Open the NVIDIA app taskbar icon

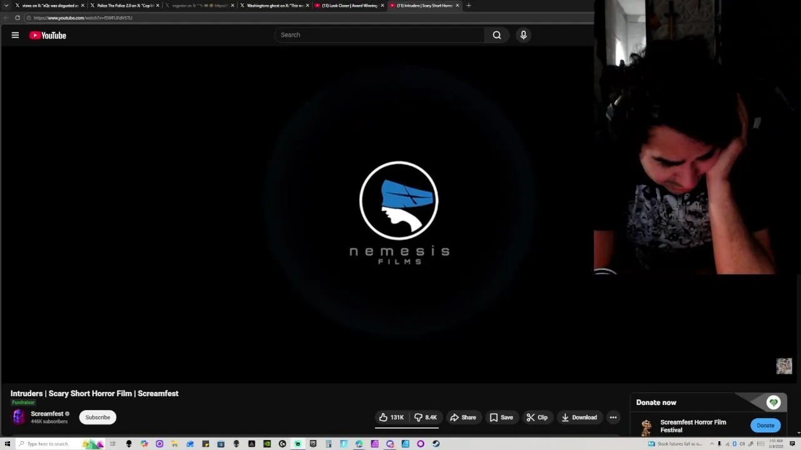(x=267, y=444)
